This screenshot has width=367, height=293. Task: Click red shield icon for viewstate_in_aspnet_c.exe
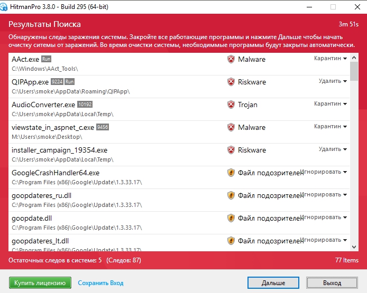point(231,127)
